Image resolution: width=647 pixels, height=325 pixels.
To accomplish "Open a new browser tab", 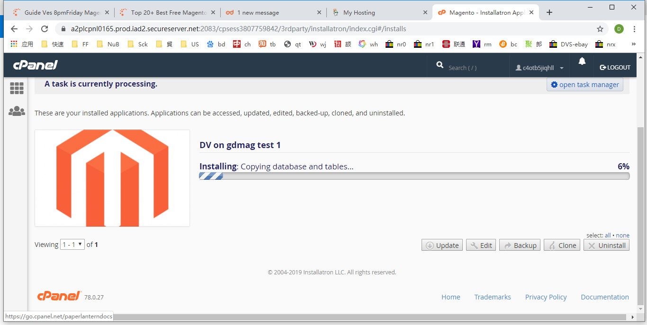I will coord(549,12).
